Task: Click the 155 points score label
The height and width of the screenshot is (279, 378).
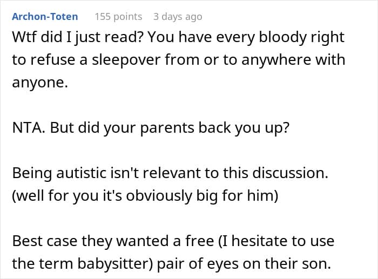Action: [118, 17]
